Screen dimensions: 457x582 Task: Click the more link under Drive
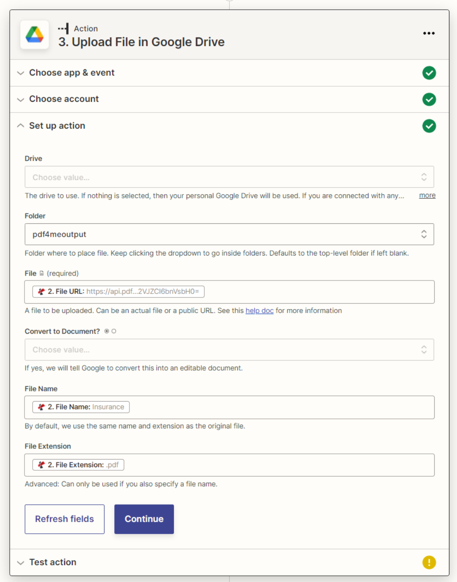[x=427, y=196]
